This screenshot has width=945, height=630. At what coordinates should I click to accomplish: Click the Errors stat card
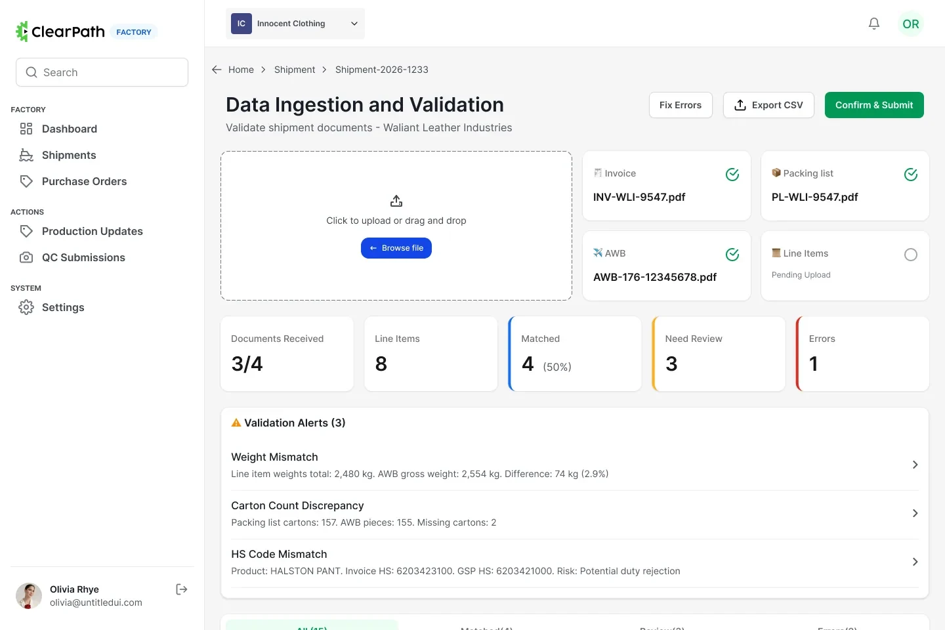pos(862,354)
